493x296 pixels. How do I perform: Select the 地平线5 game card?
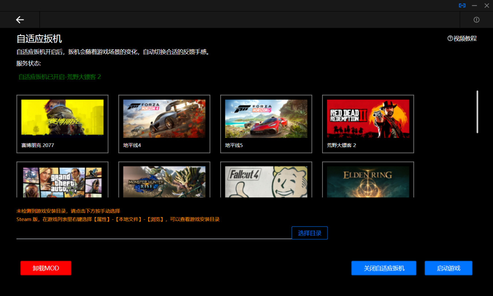(266, 124)
